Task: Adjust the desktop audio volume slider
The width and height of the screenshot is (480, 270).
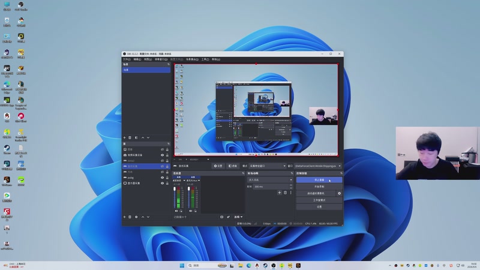Action: pos(175,198)
